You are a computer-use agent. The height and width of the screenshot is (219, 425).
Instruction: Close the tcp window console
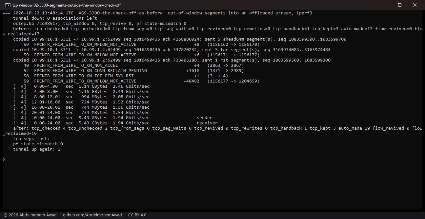tap(415, 5)
